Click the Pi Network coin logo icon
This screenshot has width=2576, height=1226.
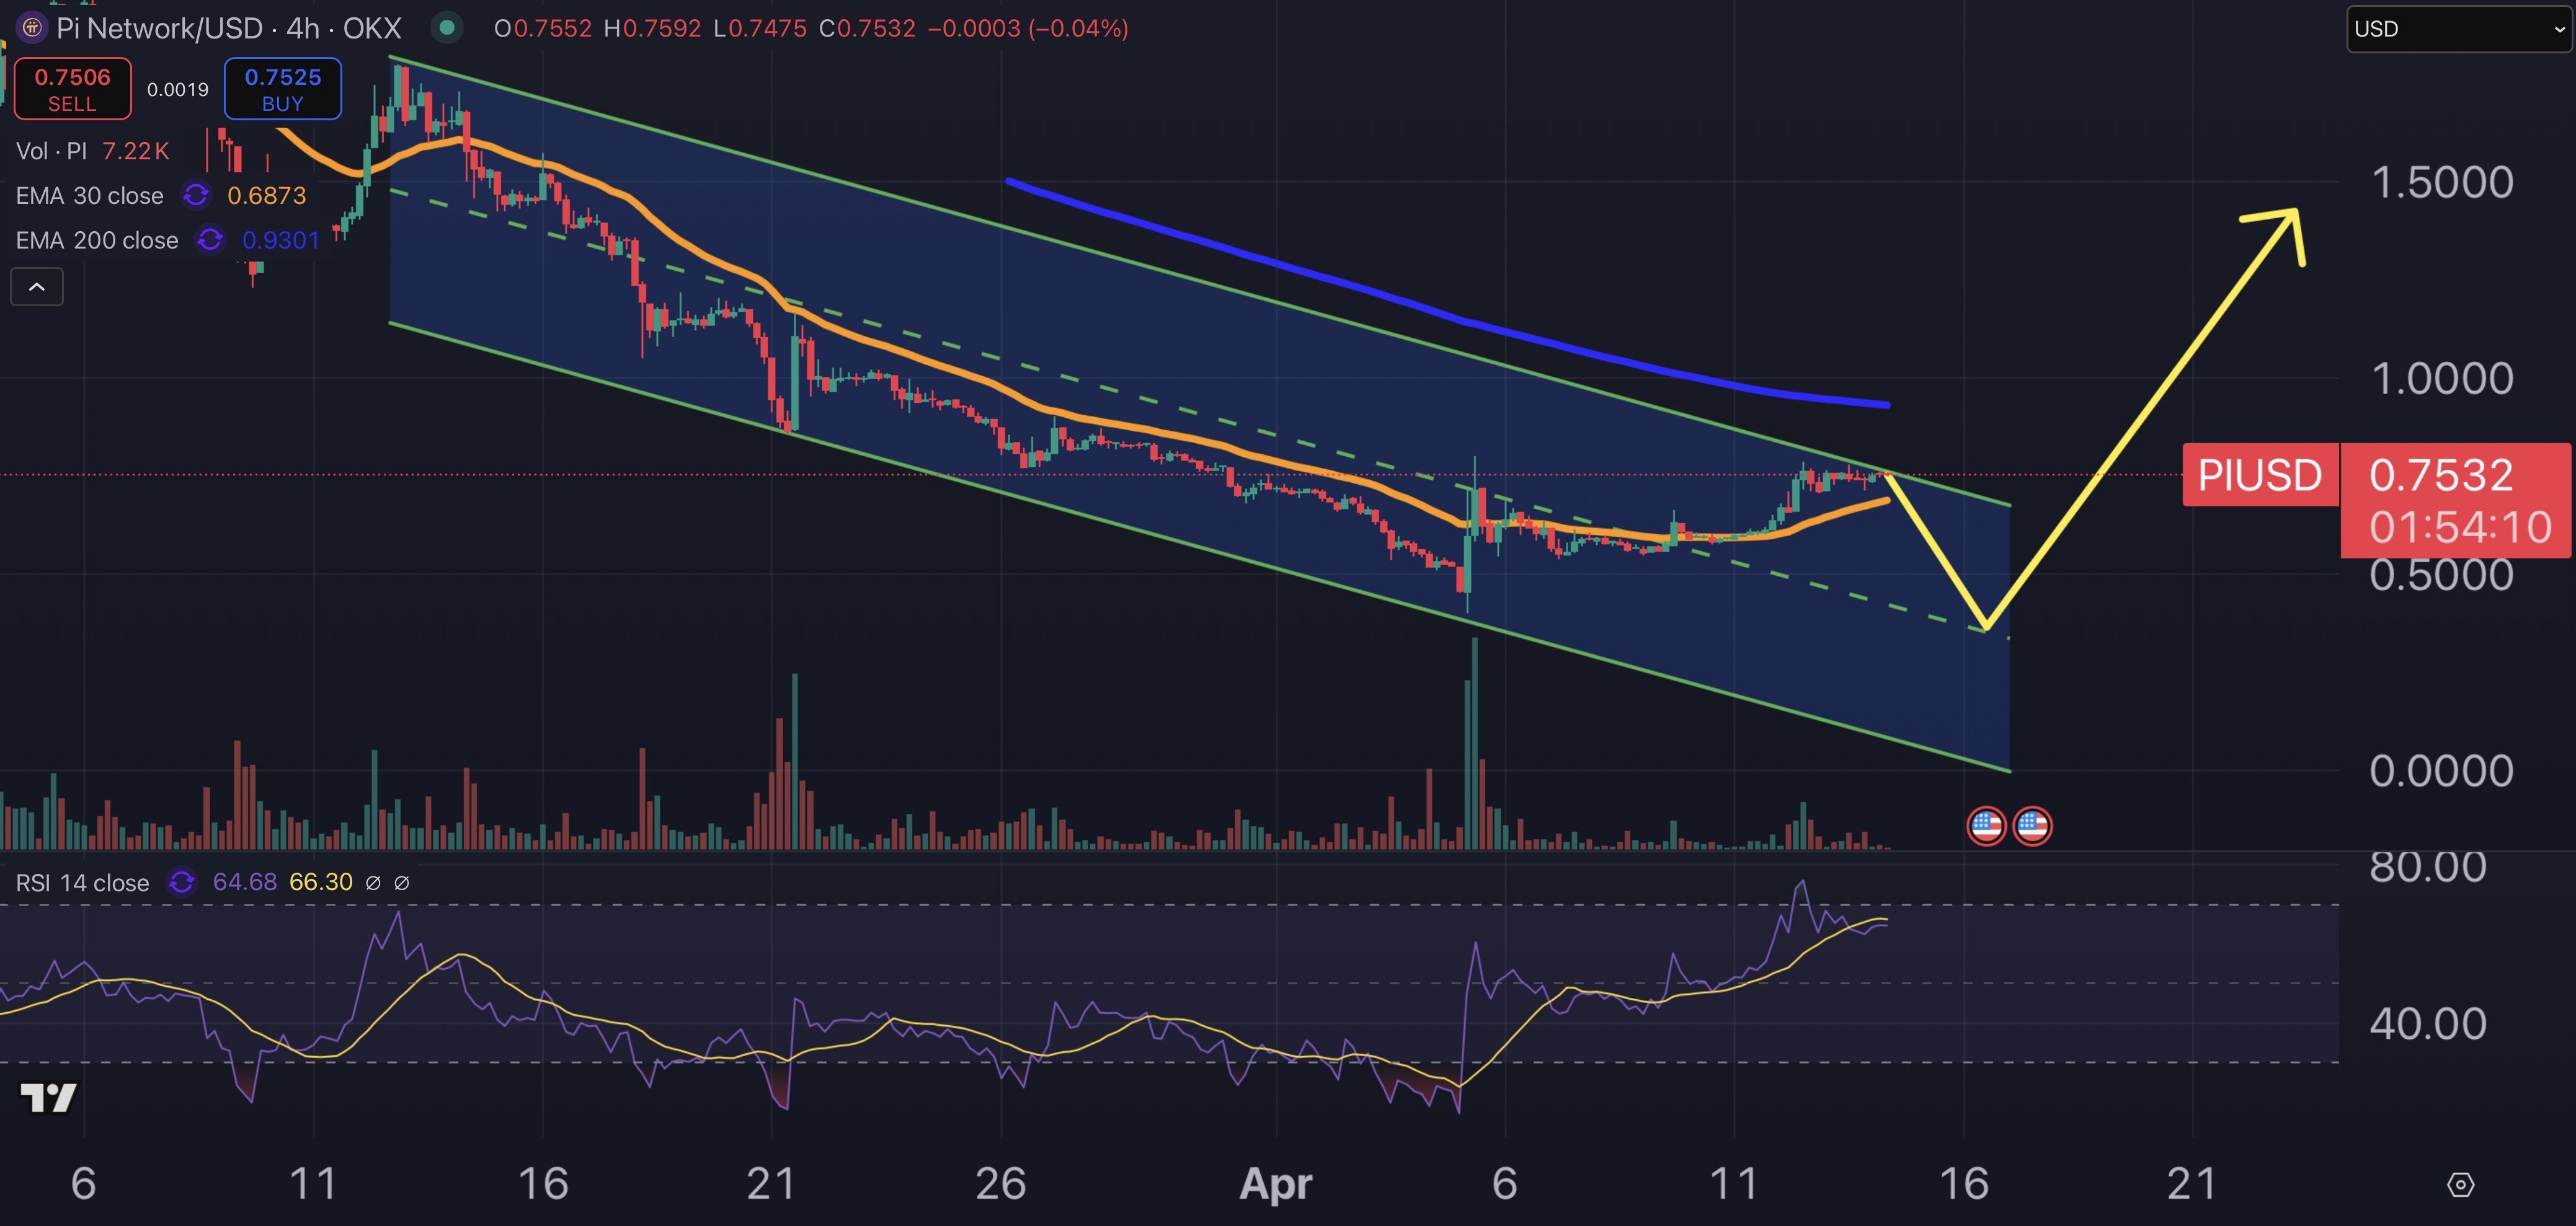[x=32, y=28]
